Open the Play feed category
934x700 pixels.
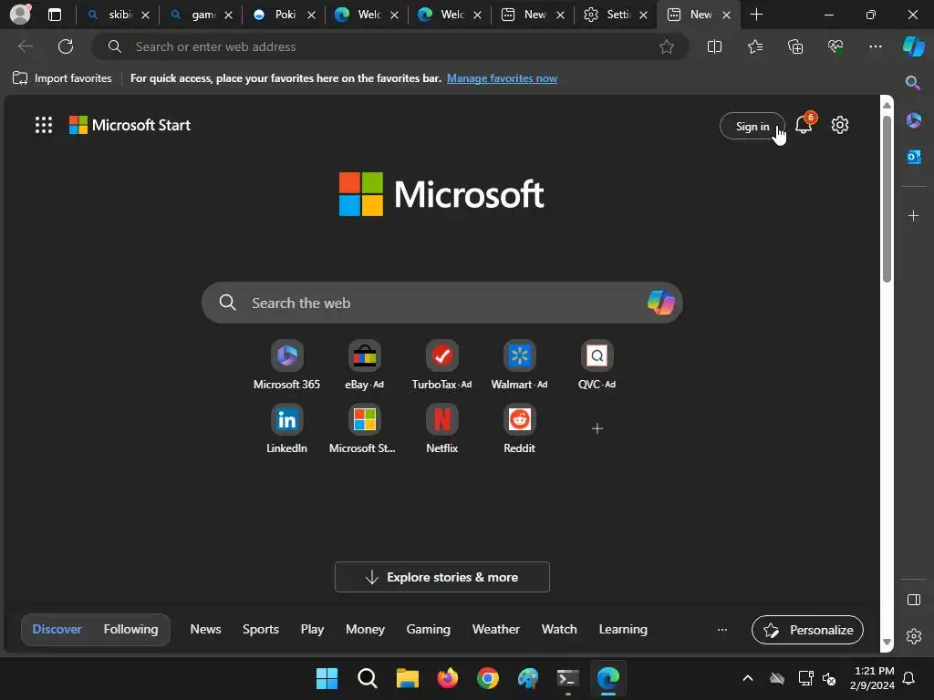point(312,629)
